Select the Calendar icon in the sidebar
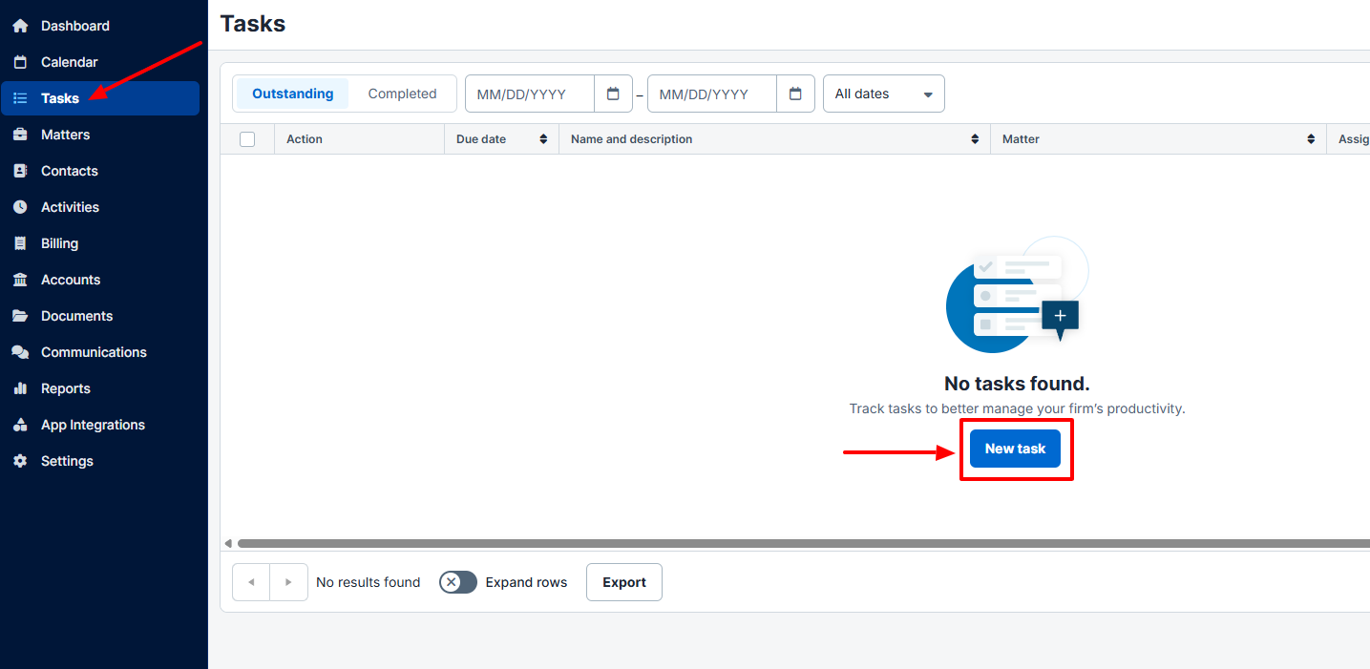The image size is (1370, 669). point(21,61)
